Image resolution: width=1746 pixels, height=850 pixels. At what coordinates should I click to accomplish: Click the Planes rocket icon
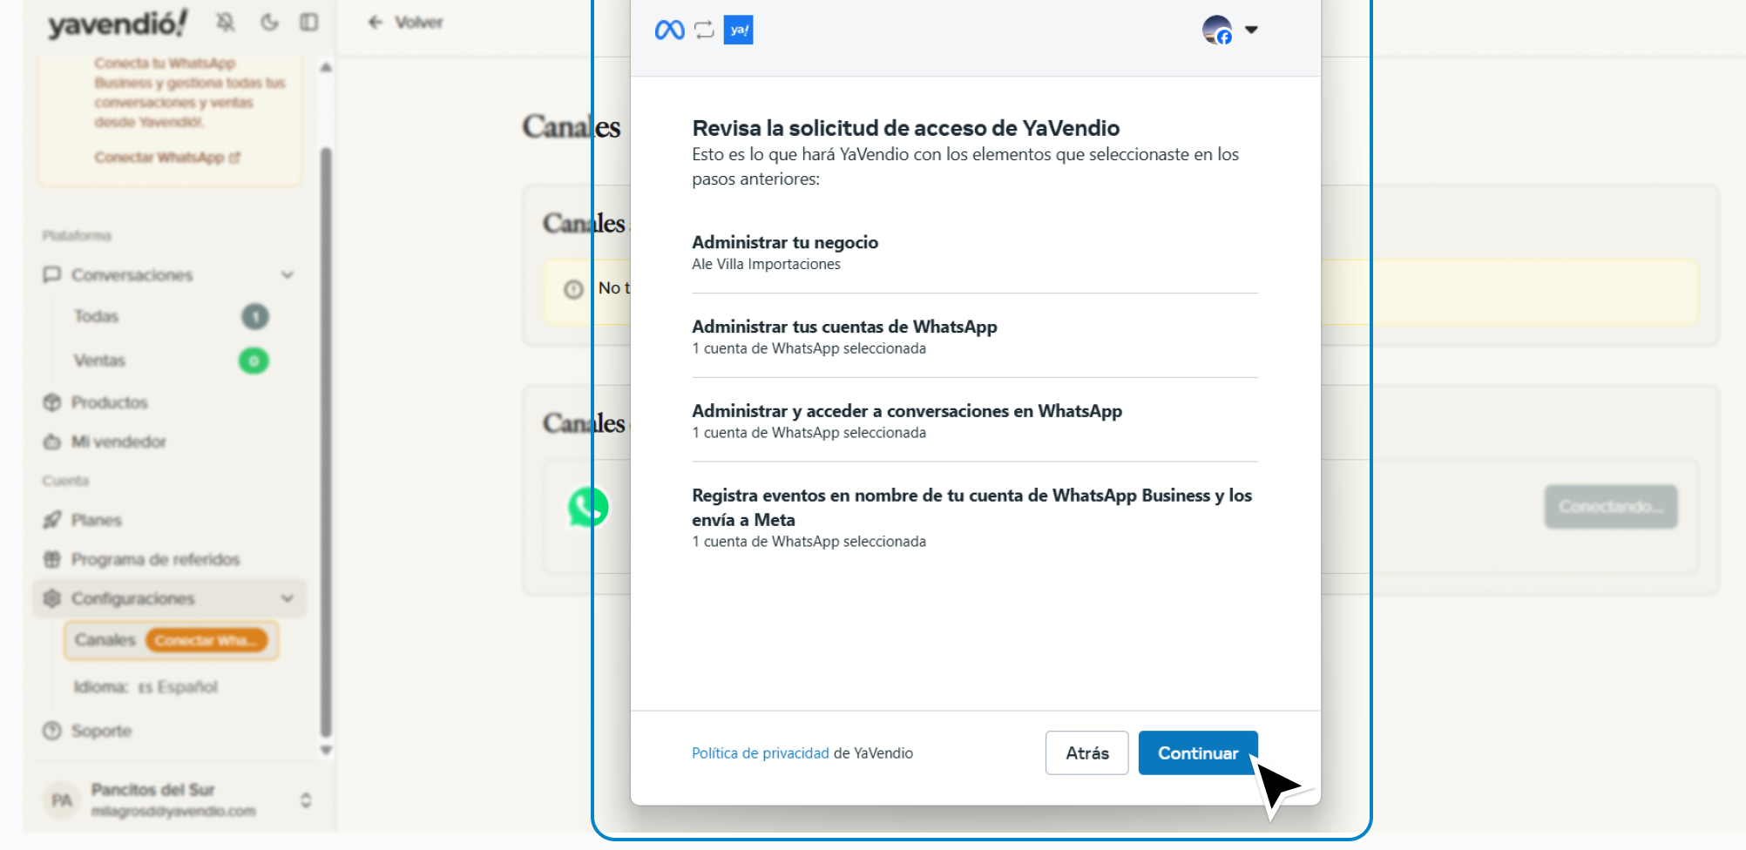pos(52,520)
